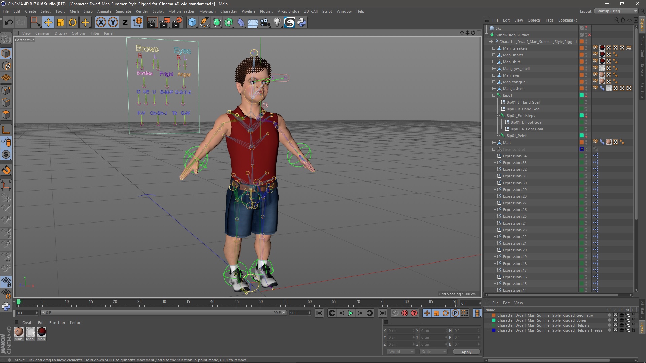Open the Character menu
Viewport: 646px width, 363px height.
(x=229, y=11)
